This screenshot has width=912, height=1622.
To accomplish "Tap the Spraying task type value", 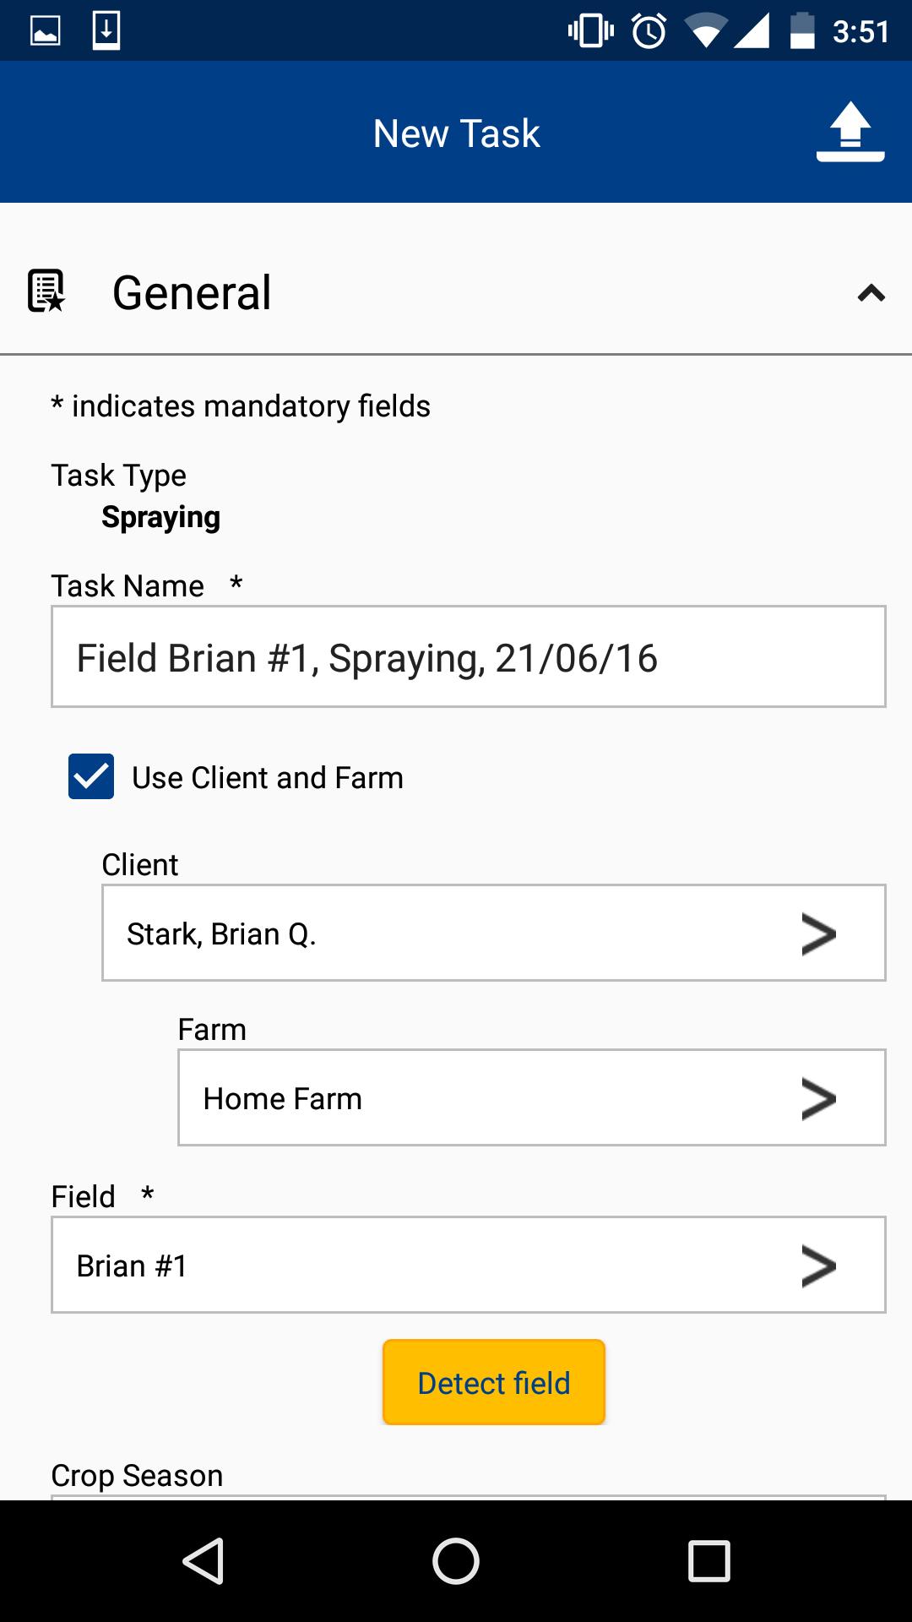I will [160, 517].
